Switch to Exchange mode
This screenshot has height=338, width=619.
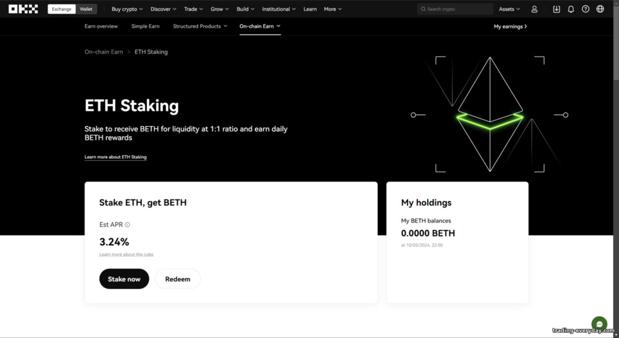[x=62, y=9]
